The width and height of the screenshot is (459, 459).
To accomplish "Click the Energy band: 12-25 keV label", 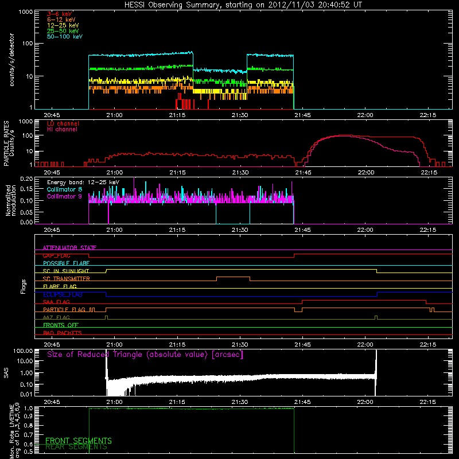I will click(83, 182).
